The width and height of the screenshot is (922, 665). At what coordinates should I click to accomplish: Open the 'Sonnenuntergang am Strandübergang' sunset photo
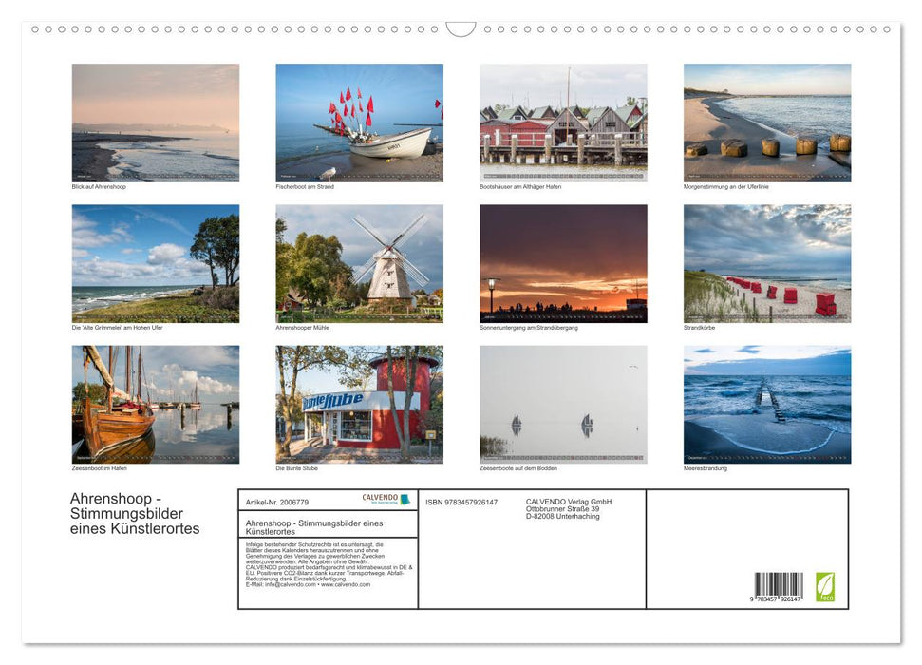click(x=563, y=262)
